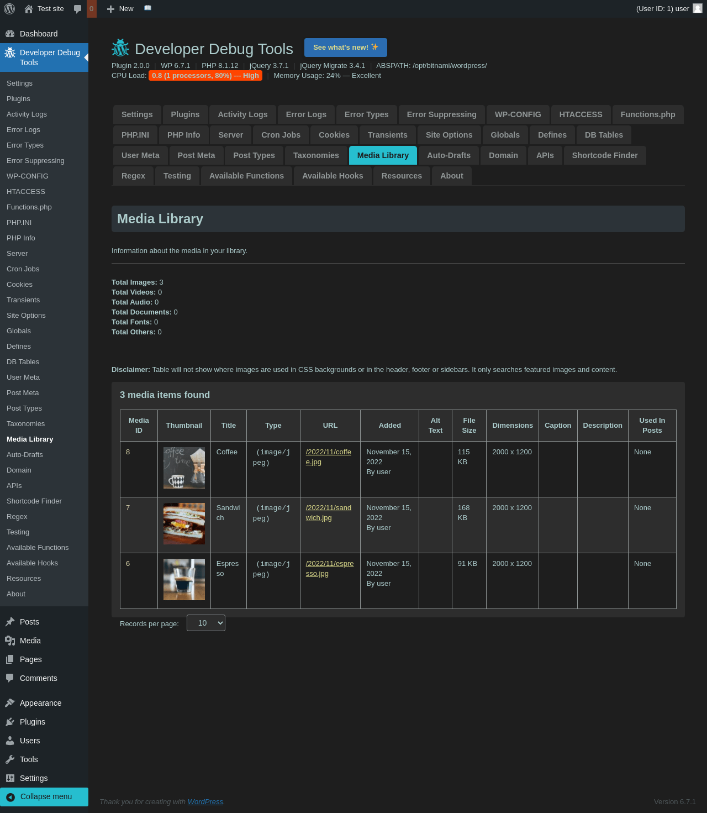Image resolution: width=707 pixels, height=813 pixels.
Task: Click the See what's new button
Action: pos(345,48)
